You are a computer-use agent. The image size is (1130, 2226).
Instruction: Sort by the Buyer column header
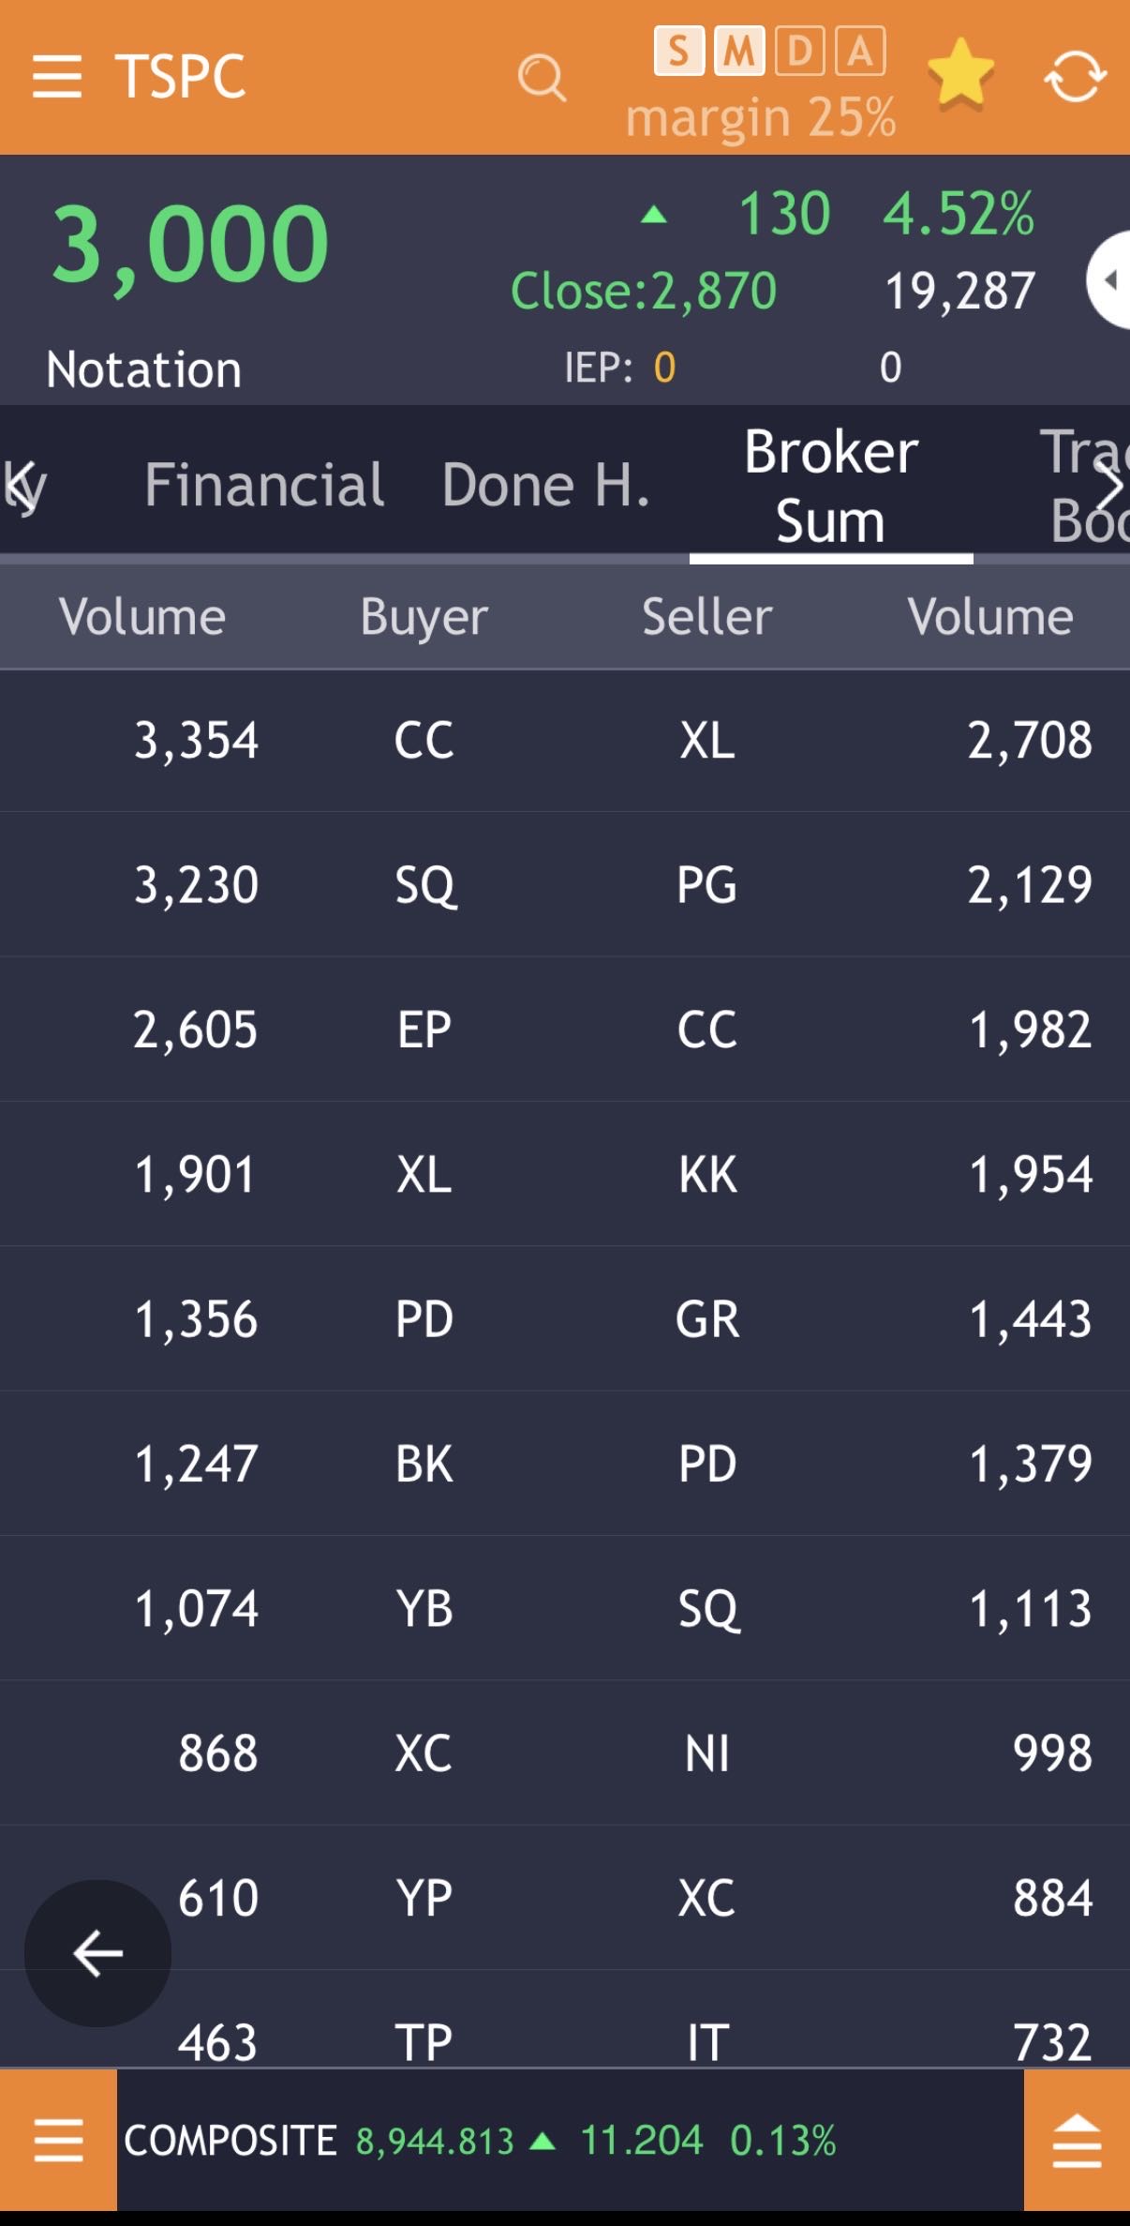(424, 617)
